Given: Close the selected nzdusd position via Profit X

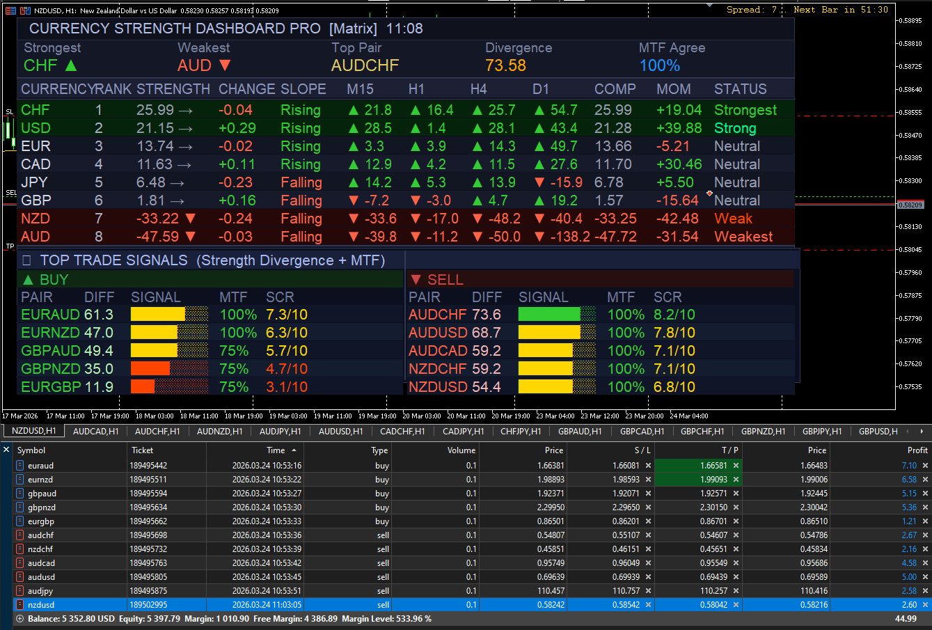Looking at the screenshot, I should pos(925,605).
